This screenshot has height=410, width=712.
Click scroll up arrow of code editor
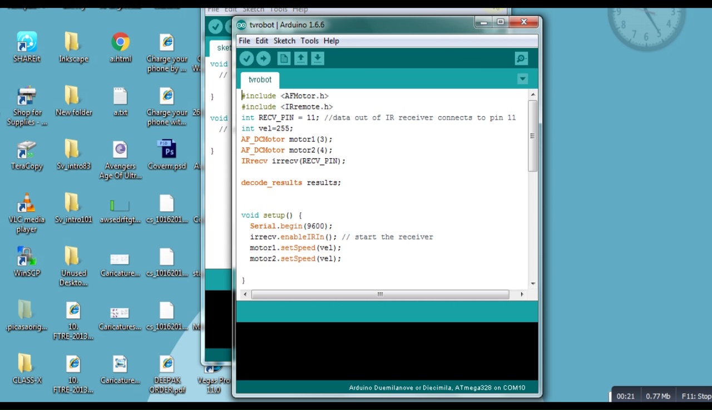533,95
